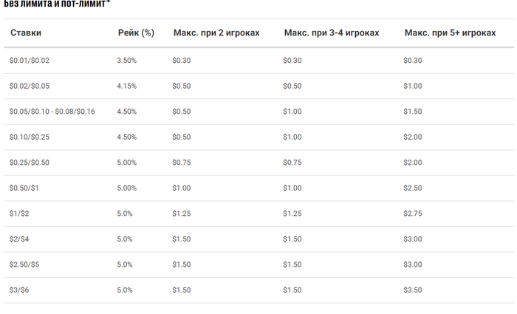Screen dimensions: 517x314
Task: Select the 4.15% rake value
Action: (127, 86)
